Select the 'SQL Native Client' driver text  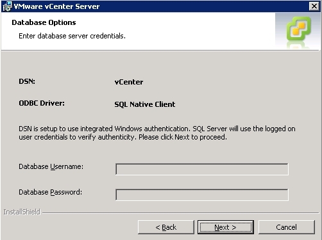pyautogui.click(x=145, y=104)
